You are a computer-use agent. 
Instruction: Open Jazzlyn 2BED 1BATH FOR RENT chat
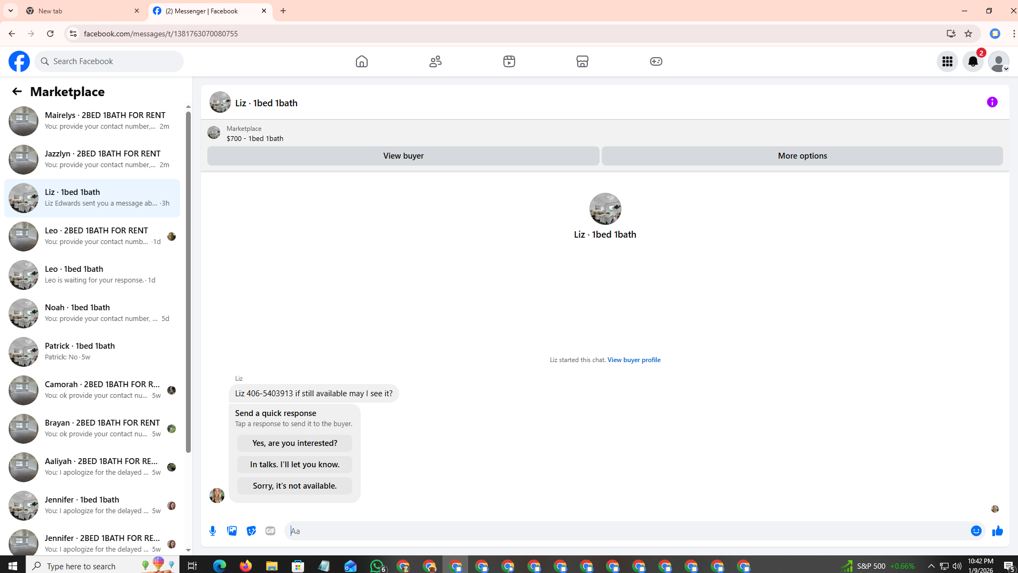(92, 160)
